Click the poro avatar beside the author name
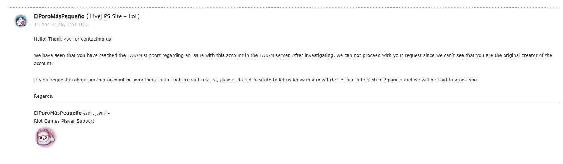This screenshot has width=563, height=164. [21, 21]
